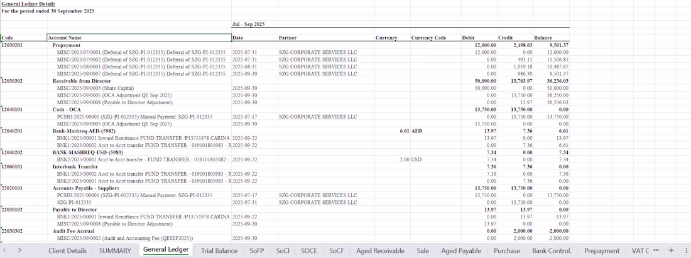The image size is (691, 258).
Task: Select the Partner column header cell
Action: pyautogui.click(x=326, y=38)
